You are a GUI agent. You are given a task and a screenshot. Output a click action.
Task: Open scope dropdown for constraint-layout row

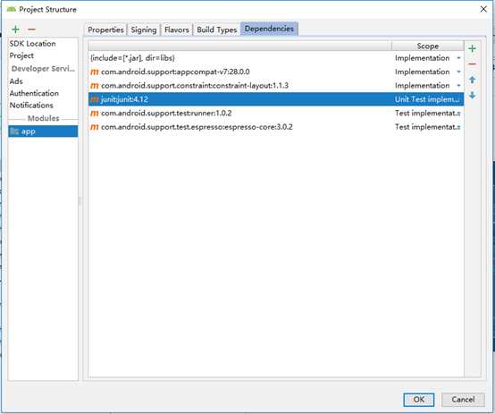tap(458, 86)
